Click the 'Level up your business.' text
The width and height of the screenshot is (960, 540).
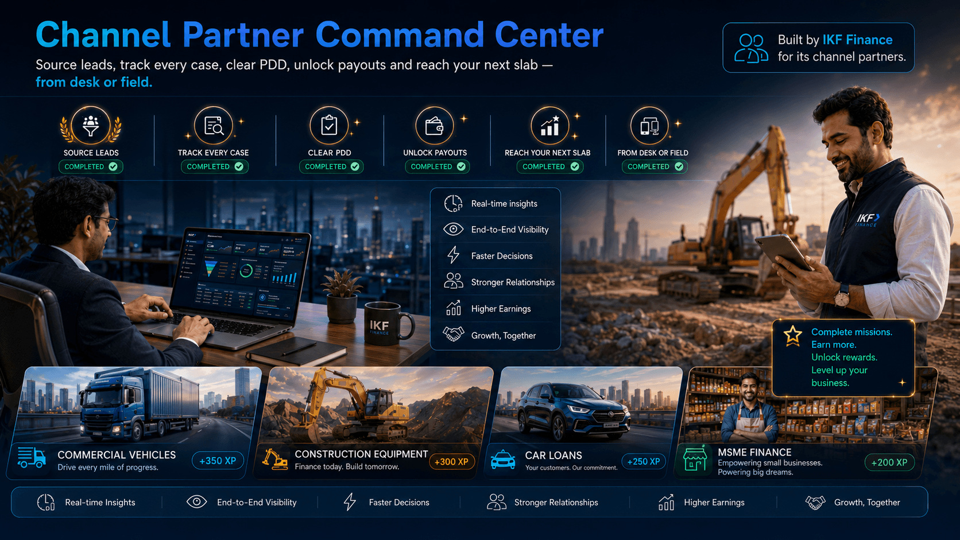point(839,376)
